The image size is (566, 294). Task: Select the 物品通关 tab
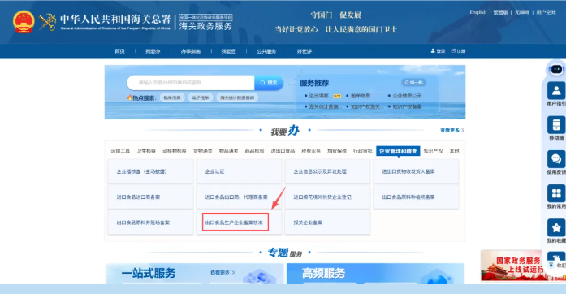click(228, 151)
